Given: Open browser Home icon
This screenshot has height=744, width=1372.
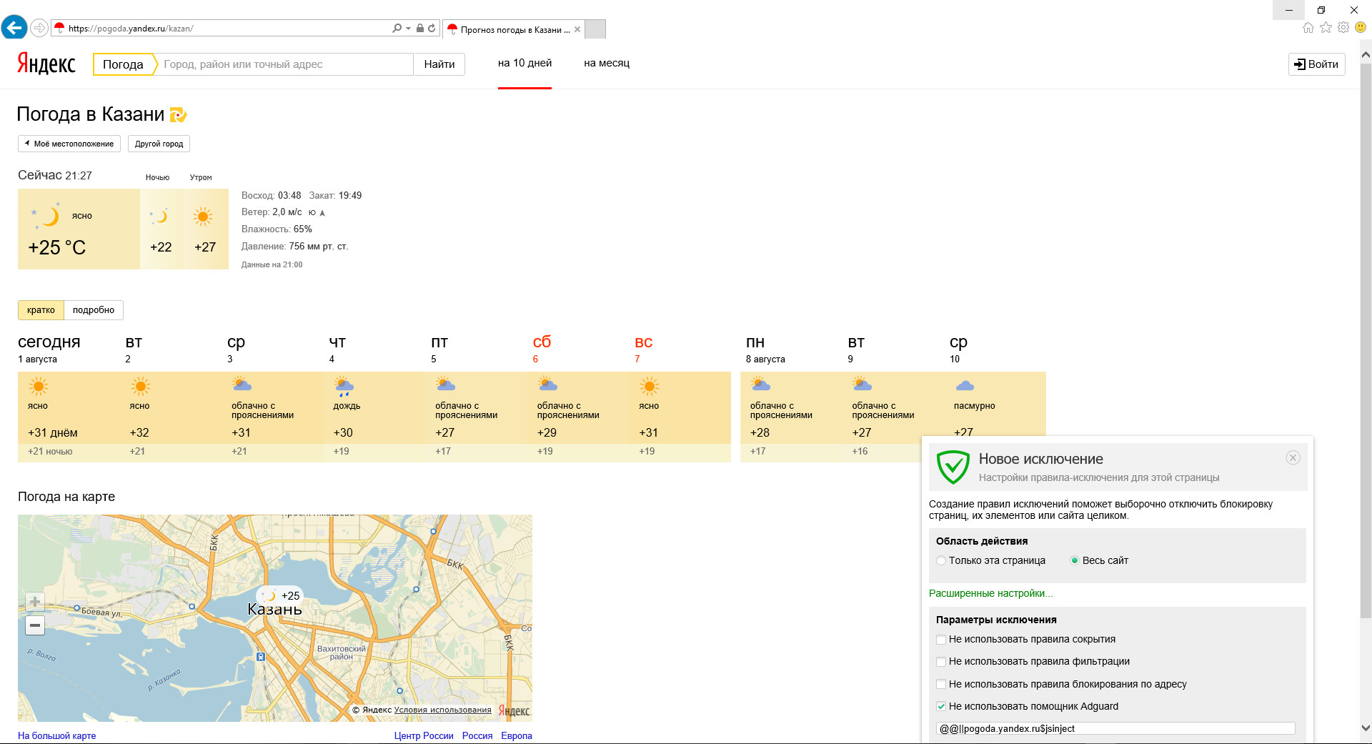Looking at the screenshot, I should [1308, 27].
